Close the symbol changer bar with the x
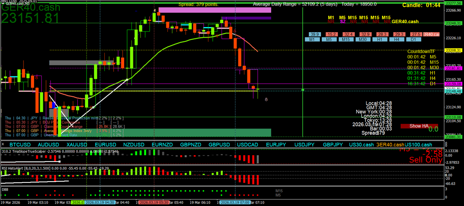 click(x=3, y=144)
